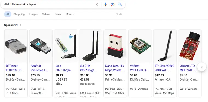The width and height of the screenshot is (208, 102).
Task: Click the blue magnifier search icon
Action: click(x=120, y=4)
